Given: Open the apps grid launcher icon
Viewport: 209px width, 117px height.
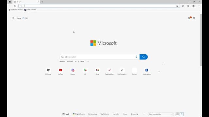Looking at the screenshot, I should click(x=13, y=18).
